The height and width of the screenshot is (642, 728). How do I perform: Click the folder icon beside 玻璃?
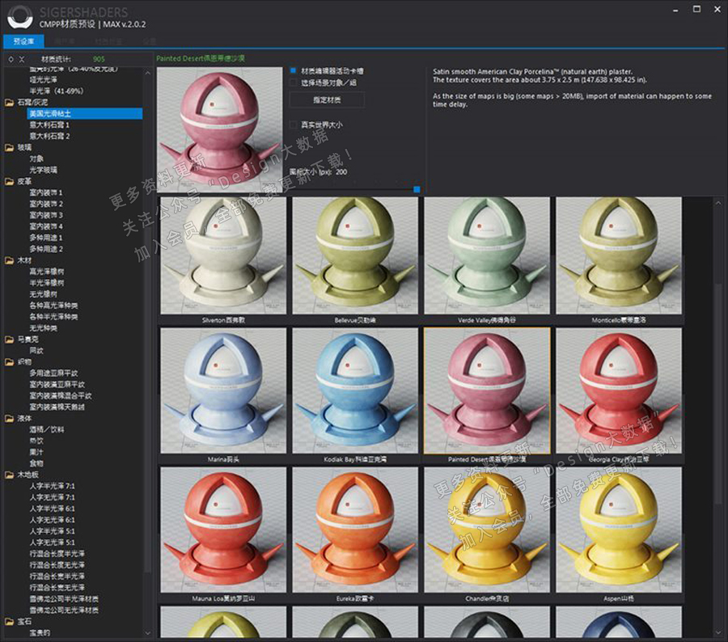point(9,148)
